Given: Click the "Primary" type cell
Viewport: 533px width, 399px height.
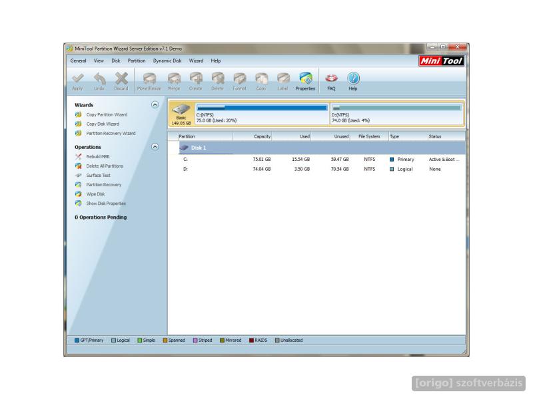Looking at the screenshot, I should 406,159.
